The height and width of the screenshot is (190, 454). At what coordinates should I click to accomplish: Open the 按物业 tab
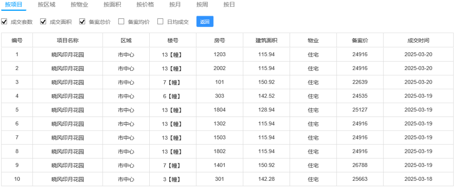[x=79, y=5]
